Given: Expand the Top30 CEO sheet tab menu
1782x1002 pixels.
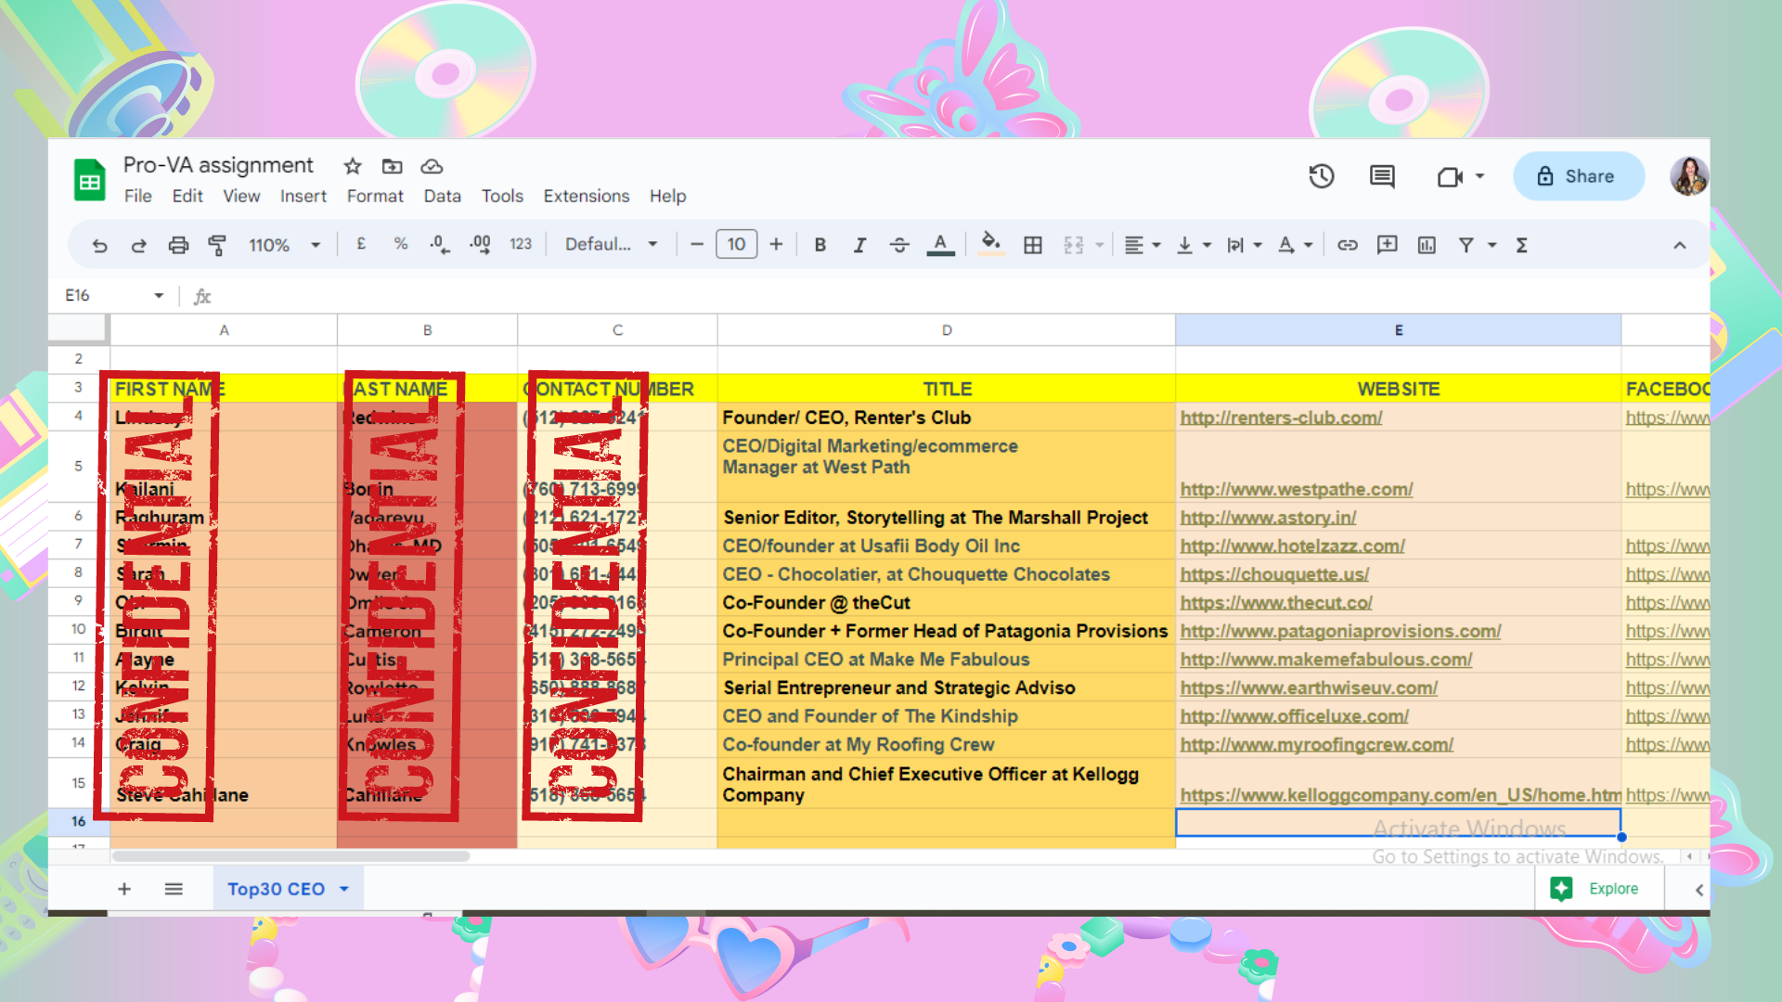Looking at the screenshot, I should [344, 889].
